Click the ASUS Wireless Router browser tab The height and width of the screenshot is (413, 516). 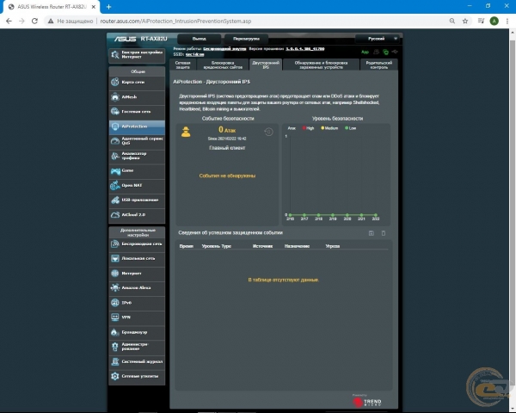51,7
